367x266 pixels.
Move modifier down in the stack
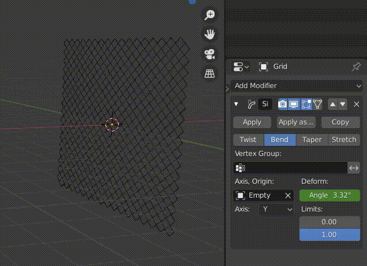[x=342, y=104]
